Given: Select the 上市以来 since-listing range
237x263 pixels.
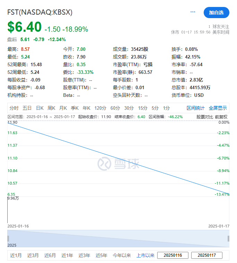Looking at the screenshot, I should coord(145,255).
